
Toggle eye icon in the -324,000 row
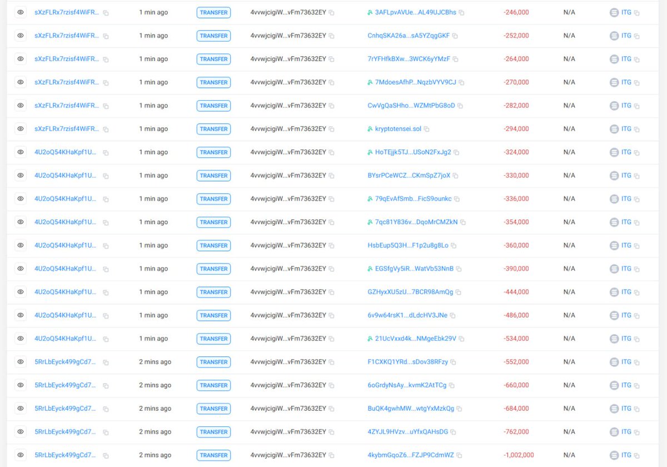(x=21, y=152)
